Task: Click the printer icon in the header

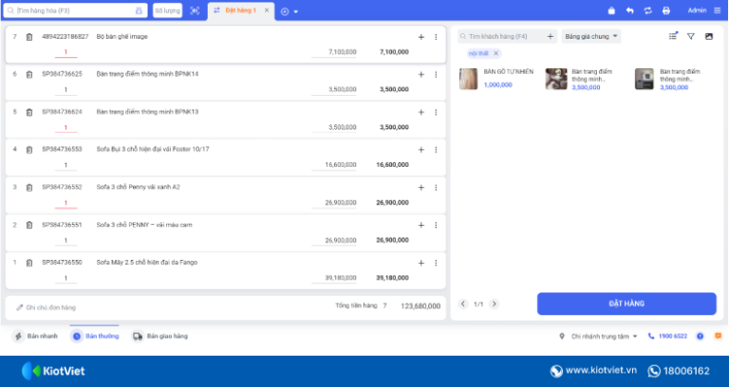Action: 665,10
